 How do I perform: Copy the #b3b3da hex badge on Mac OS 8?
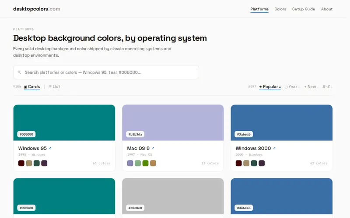pyautogui.click(x=135, y=134)
